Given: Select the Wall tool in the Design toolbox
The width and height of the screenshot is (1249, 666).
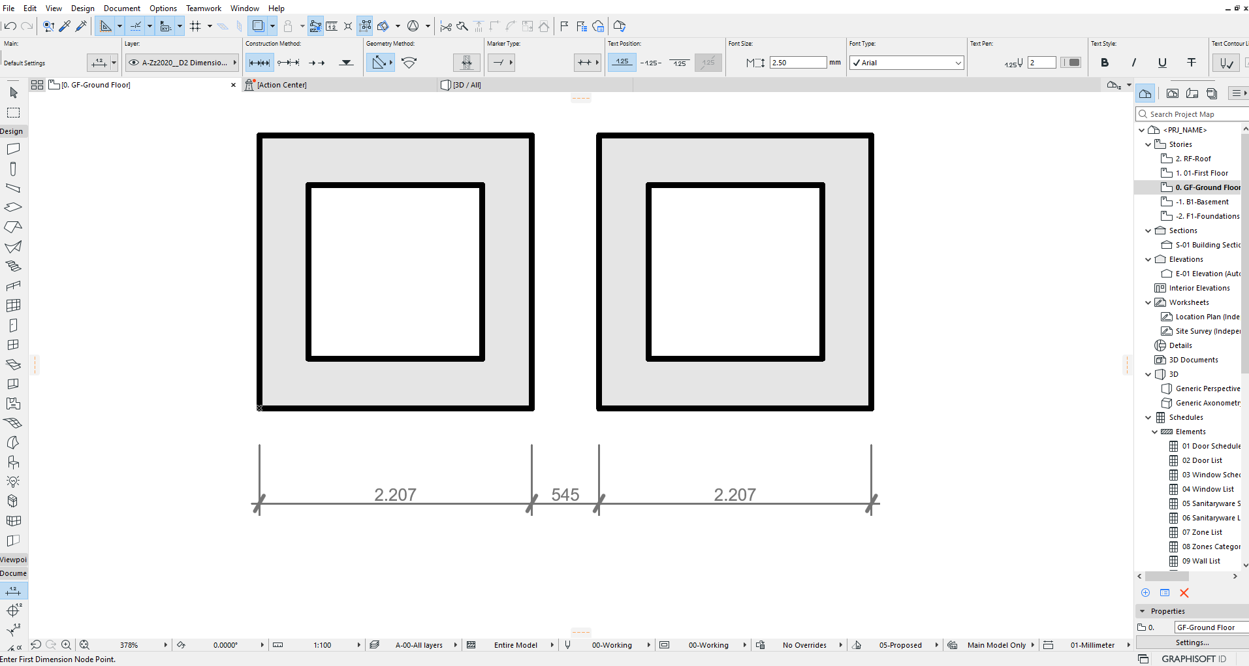Looking at the screenshot, I should (x=13, y=149).
